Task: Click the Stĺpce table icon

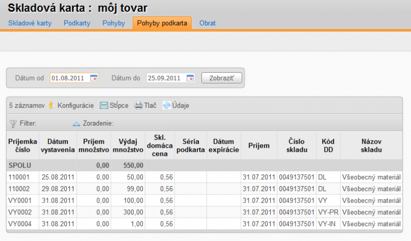Action: (x=104, y=106)
